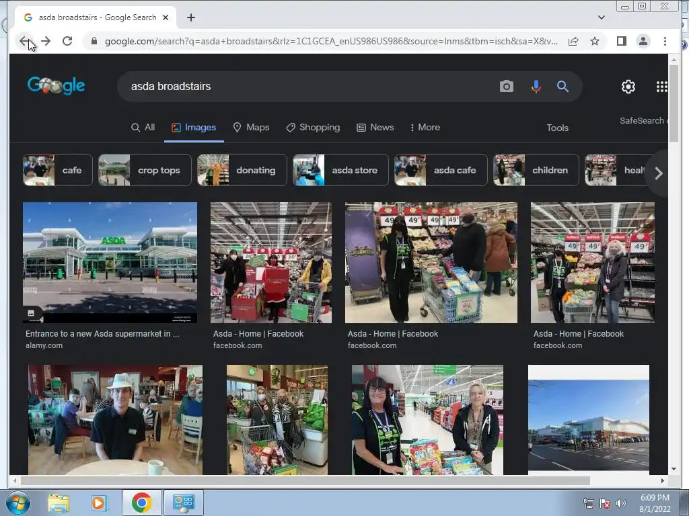Show more suggestion chips with arrow
Image resolution: width=689 pixels, height=516 pixels.
(658, 173)
